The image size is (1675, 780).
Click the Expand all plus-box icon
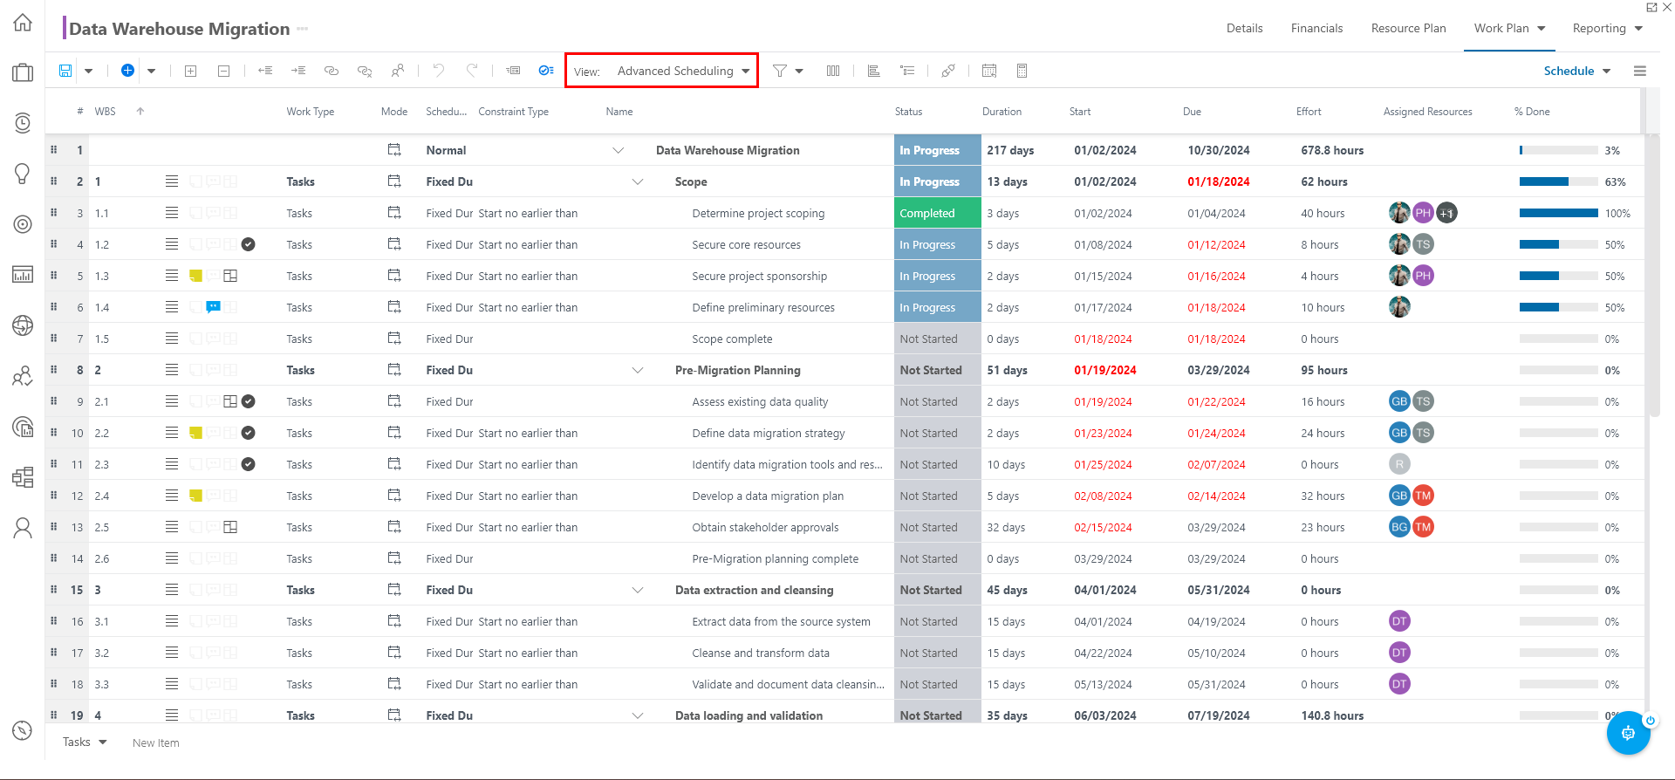pos(191,71)
